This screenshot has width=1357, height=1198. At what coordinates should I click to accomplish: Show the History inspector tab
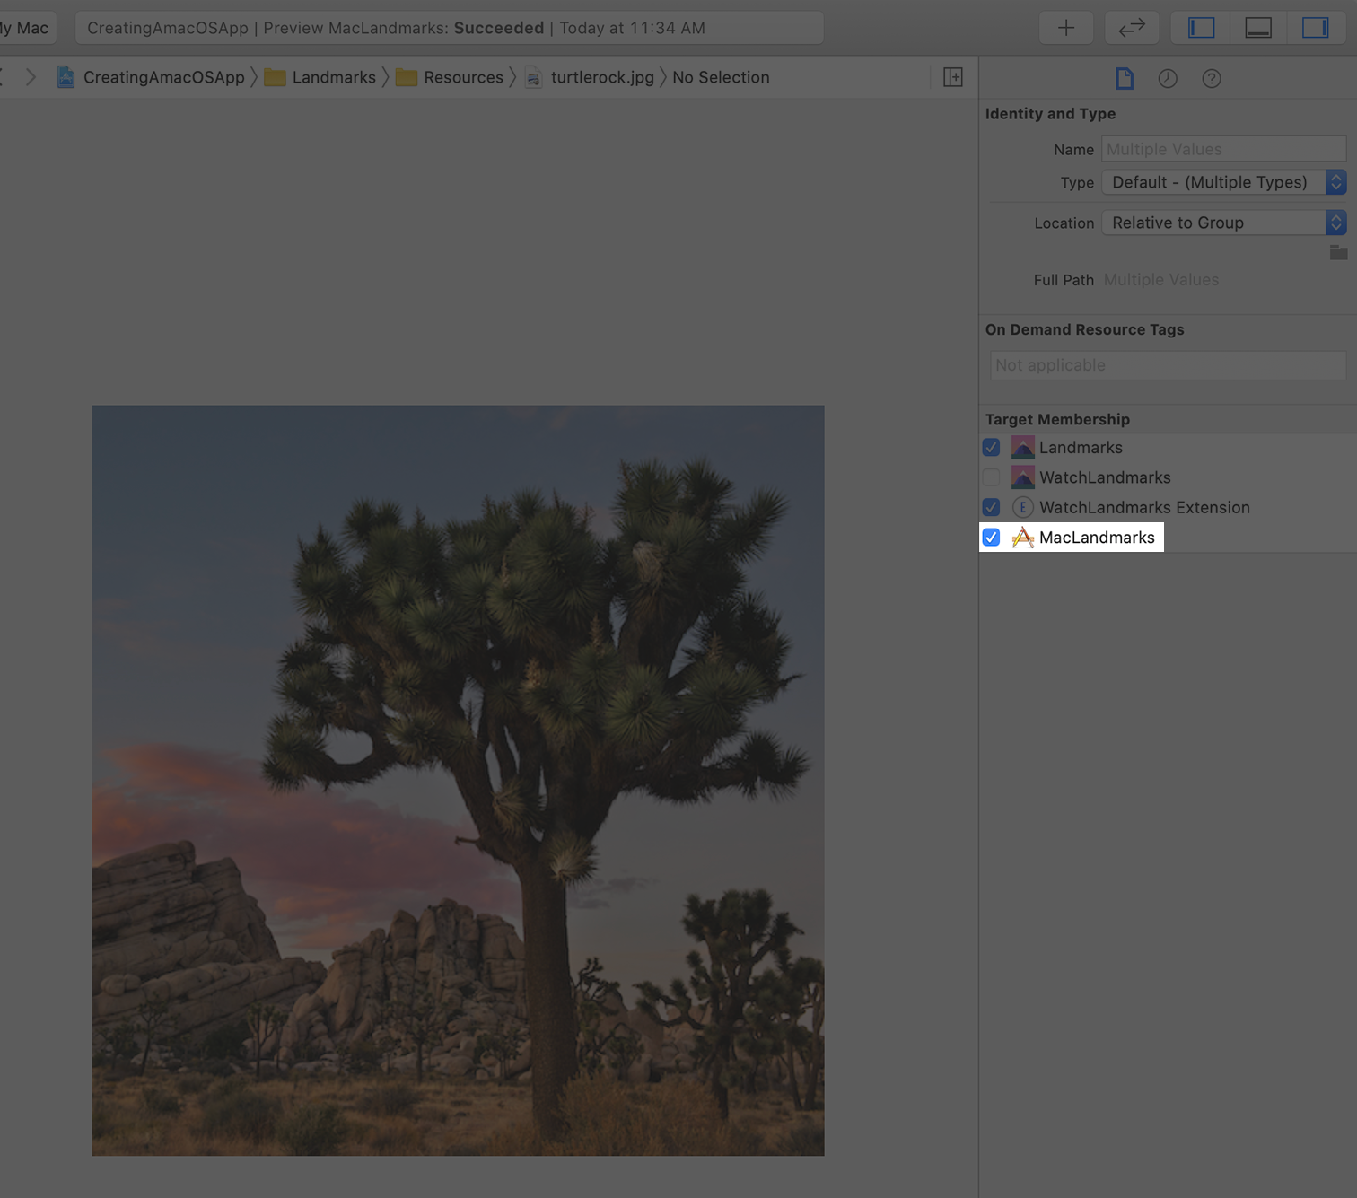[x=1167, y=79]
